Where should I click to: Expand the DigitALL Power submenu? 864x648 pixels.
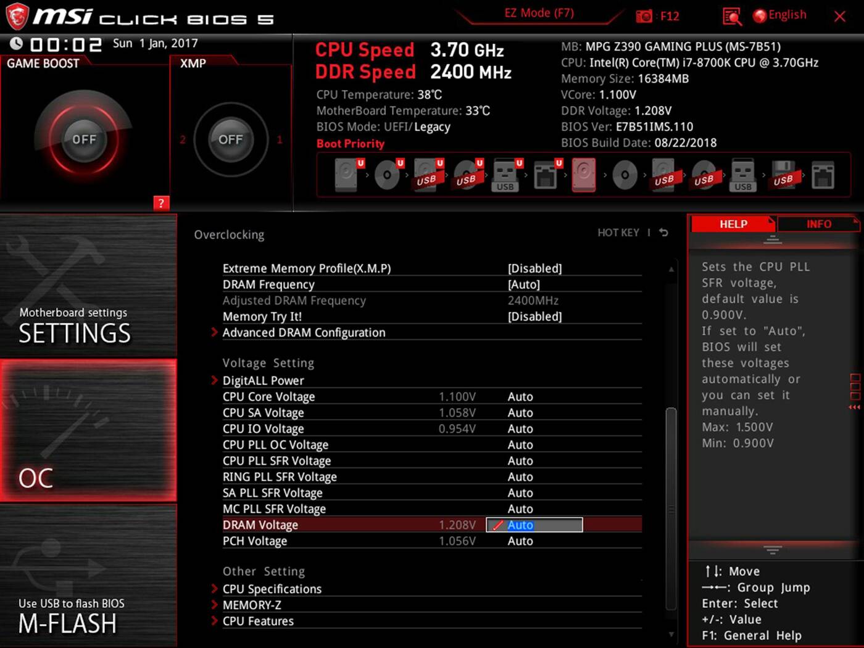[263, 381]
